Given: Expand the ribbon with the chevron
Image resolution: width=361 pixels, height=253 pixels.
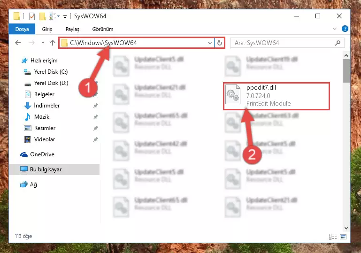Looking at the screenshot, I should (335, 29).
